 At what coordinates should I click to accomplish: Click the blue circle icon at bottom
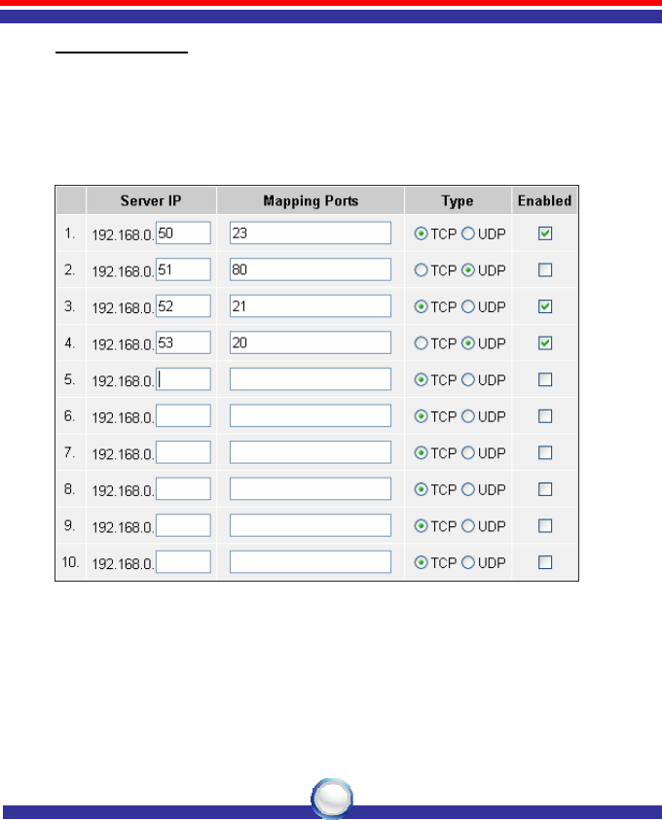332,799
